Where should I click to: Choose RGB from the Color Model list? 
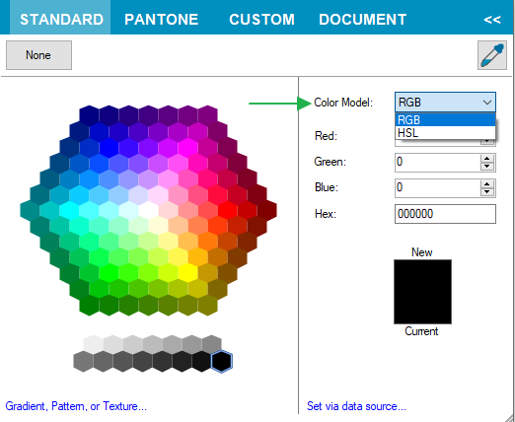445,120
